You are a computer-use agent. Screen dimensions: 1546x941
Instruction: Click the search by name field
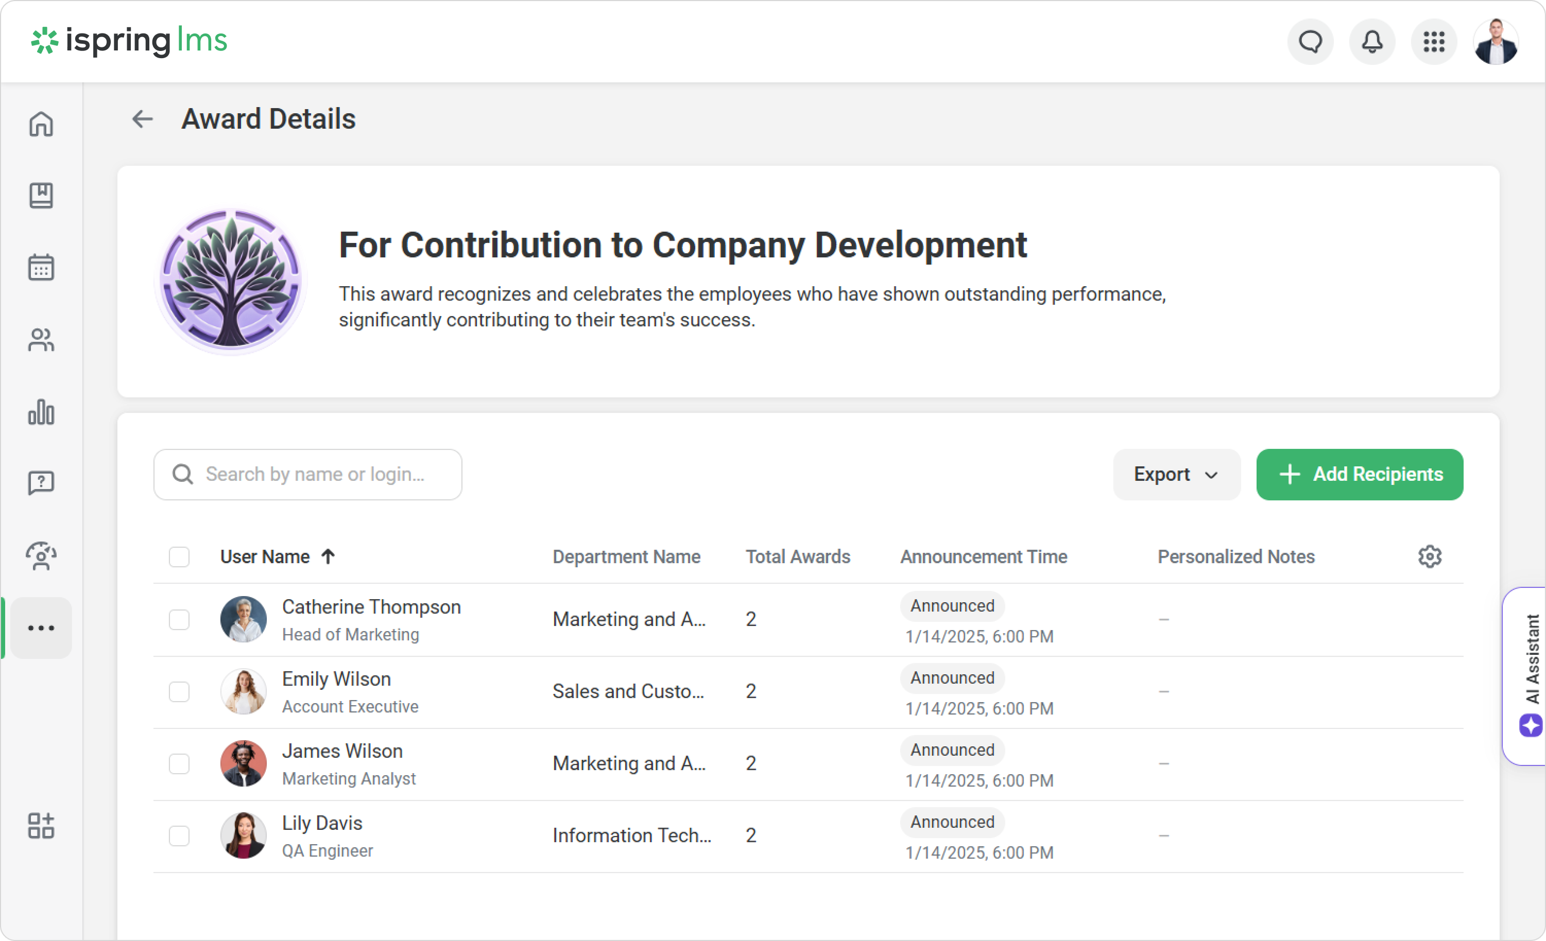314,474
